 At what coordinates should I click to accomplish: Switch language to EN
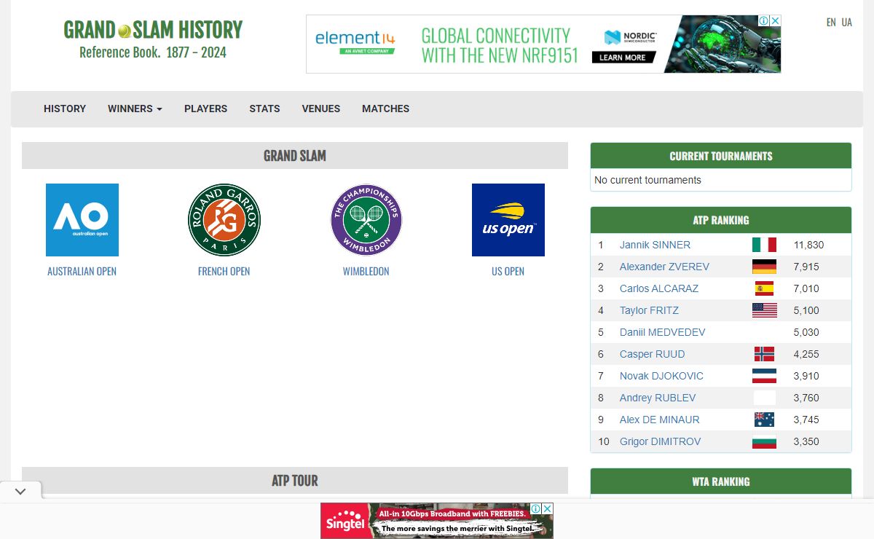[x=831, y=23]
